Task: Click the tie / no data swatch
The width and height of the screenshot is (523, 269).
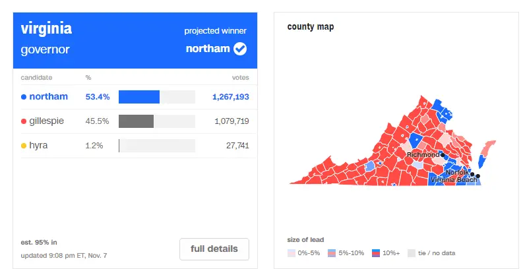Action: click(411, 253)
